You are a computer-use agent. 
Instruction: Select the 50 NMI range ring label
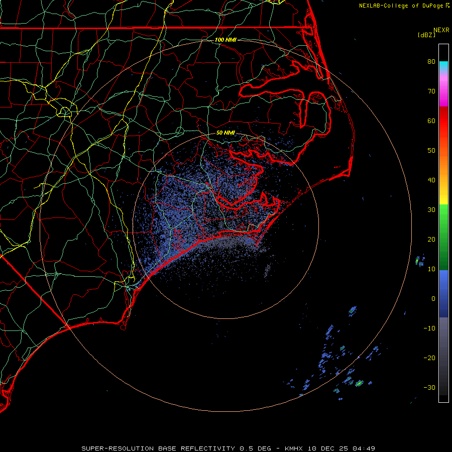click(x=225, y=133)
